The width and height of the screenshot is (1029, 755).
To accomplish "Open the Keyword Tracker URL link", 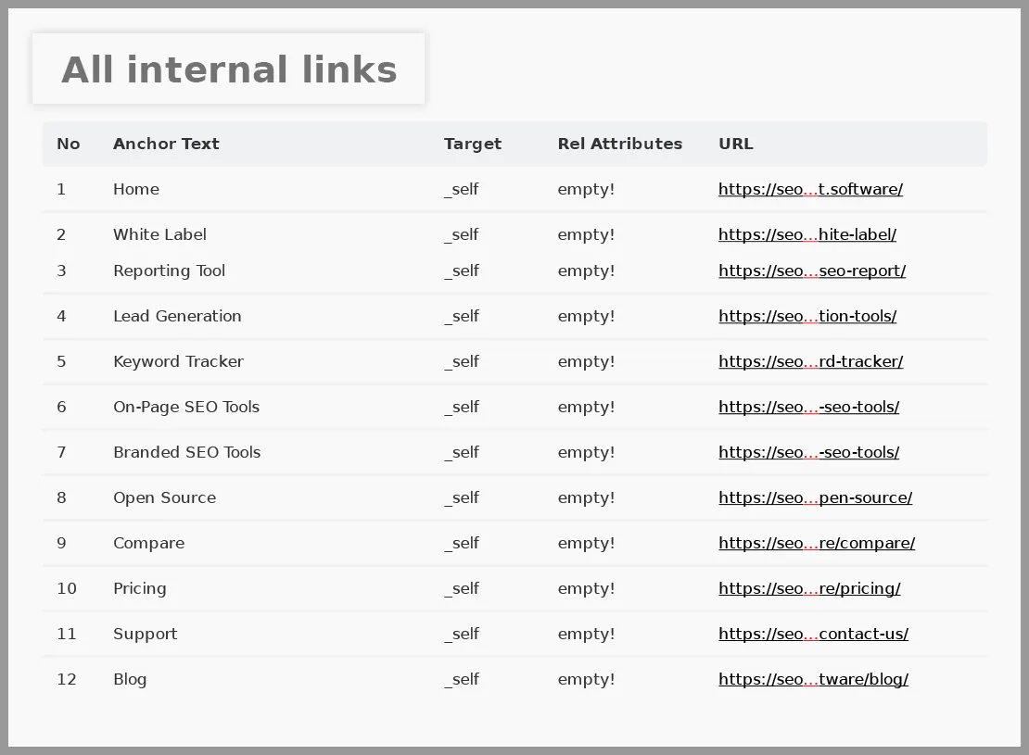I will 810,361.
